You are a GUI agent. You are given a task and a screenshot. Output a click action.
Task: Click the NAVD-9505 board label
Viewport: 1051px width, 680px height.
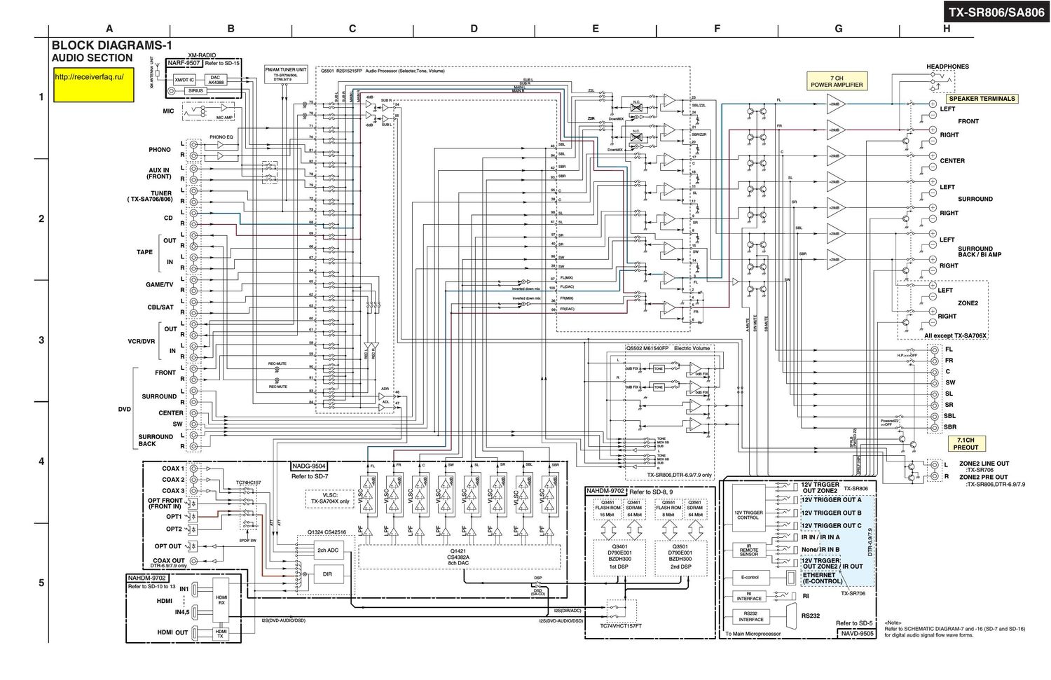[x=856, y=633]
